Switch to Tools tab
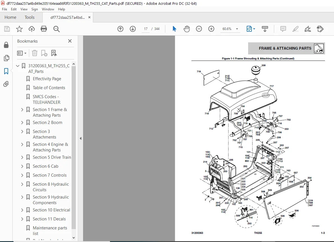Image resolution: width=334 pixels, height=242 pixels. pos(29,17)
